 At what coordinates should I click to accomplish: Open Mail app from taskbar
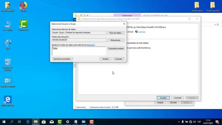click(52, 122)
